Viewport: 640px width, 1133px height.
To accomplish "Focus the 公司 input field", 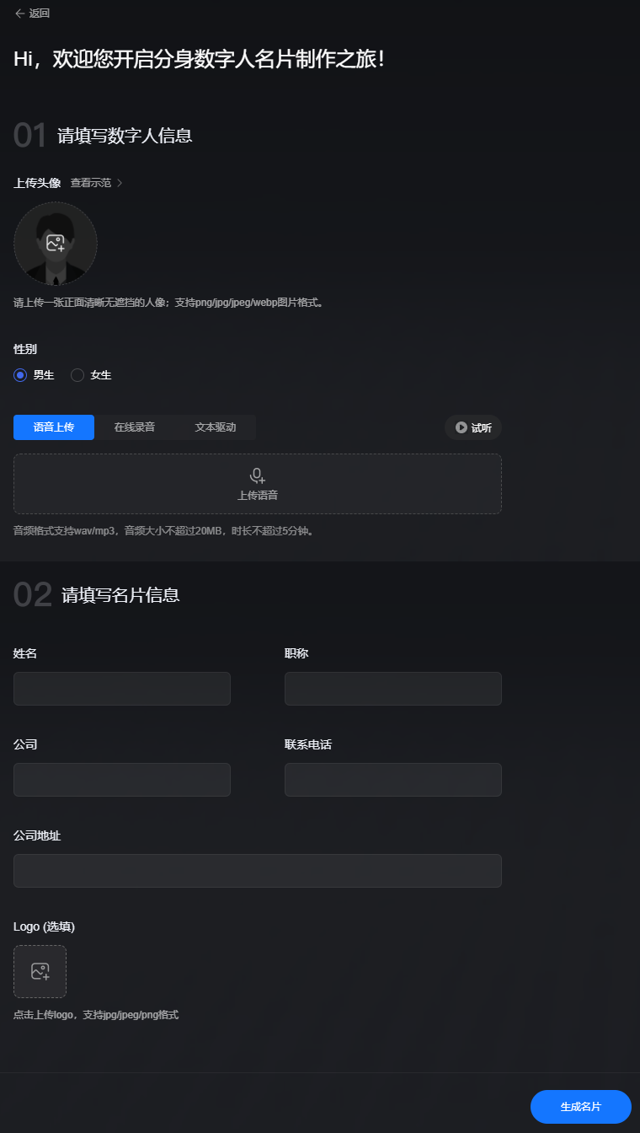I will coord(122,780).
